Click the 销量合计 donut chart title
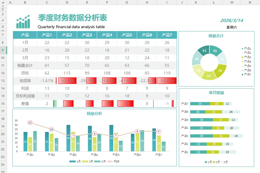The image size is (260, 173). point(216,36)
